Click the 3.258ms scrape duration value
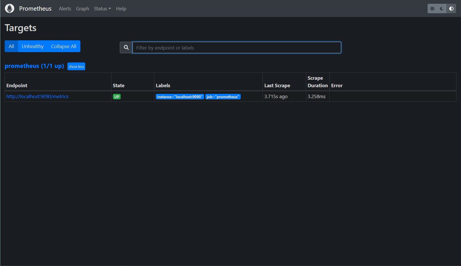The width and height of the screenshot is (461, 266). pos(316,96)
